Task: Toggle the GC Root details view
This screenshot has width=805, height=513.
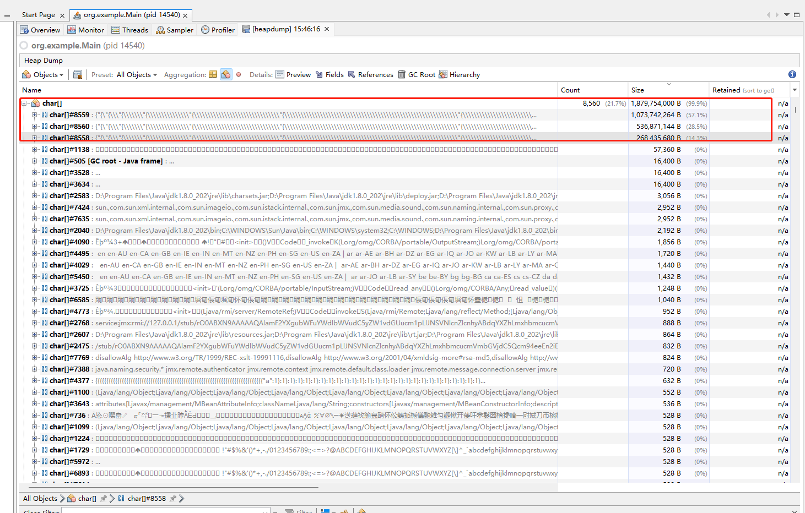Action: pyautogui.click(x=417, y=75)
